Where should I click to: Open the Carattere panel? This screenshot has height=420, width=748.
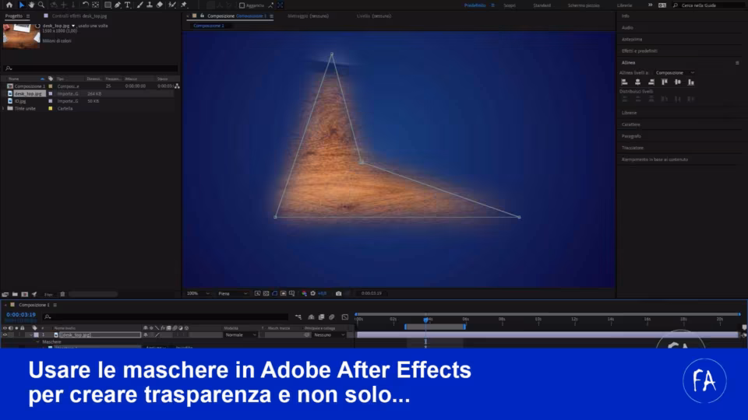point(630,124)
